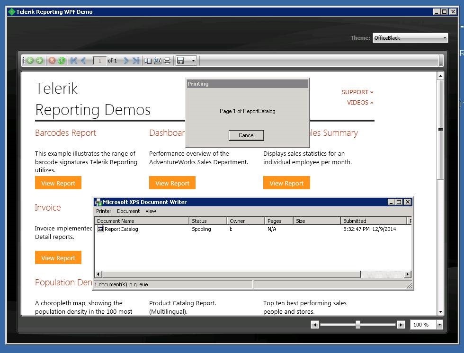Click the 100 % zoom value field
The width and height of the screenshot is (464, 353).
click(423, 325)
